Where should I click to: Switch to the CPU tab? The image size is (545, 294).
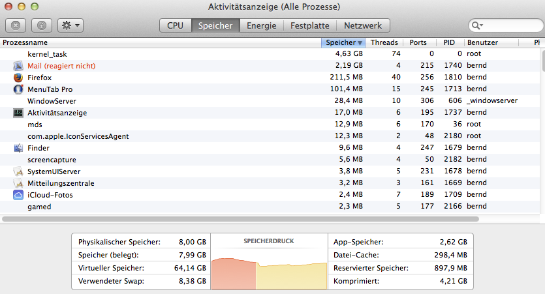[x=175, y=25]
